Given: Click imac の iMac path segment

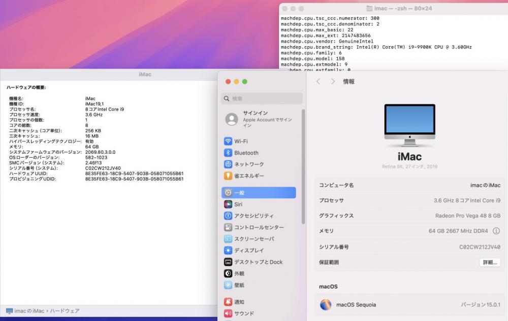Looking at the screenshot, I should point(29,311).
